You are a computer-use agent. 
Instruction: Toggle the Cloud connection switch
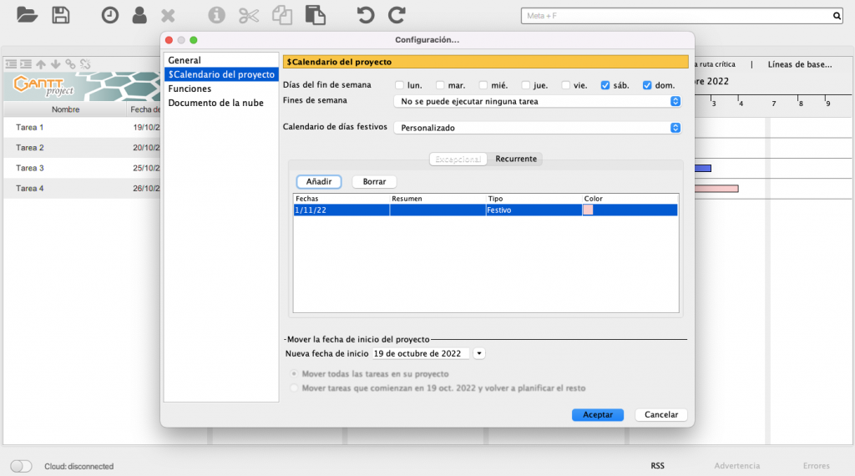[x=21, y=466]
